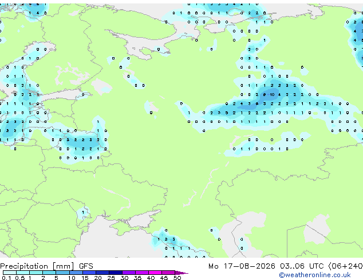Click the 0.1–0.5 mm legend color swatch

(x=10, y=273)
